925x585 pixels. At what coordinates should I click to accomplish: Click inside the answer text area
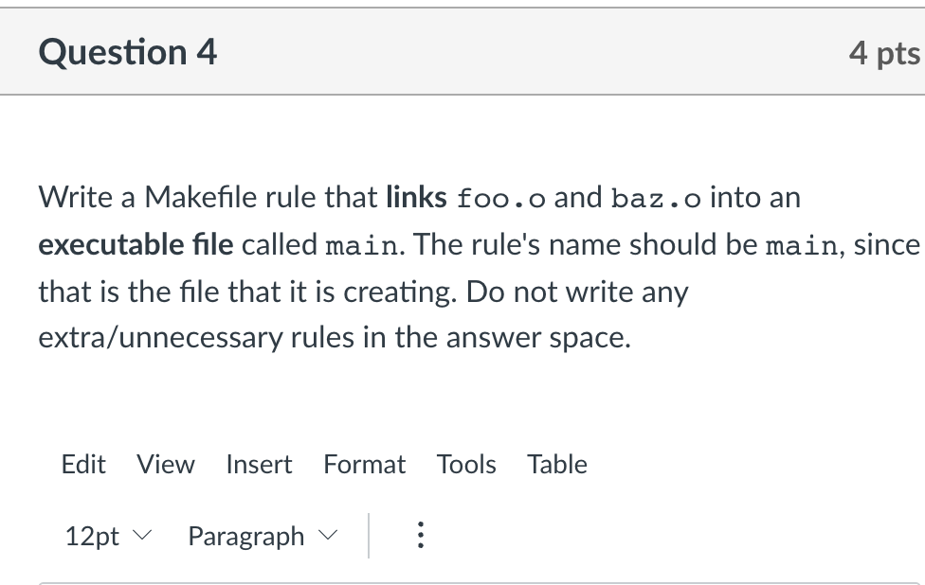462,579
